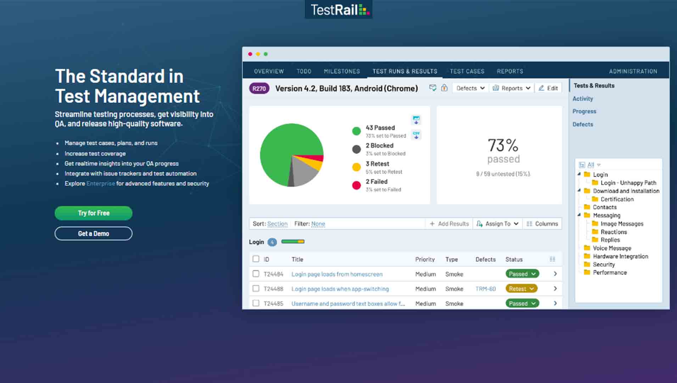Open details arrow for test T24485

pos(555,304)
